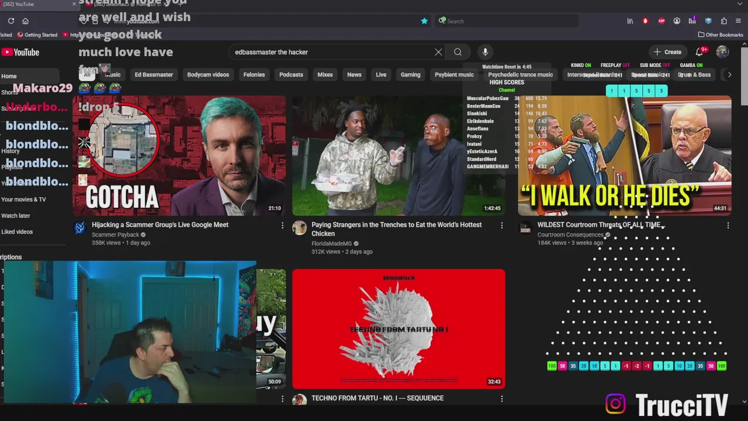Select the News filter chip
The height and width of the screenshot is (421, 748).
[354, 75]
